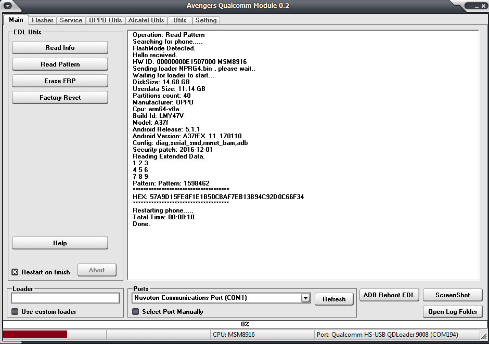The width and height of the screenshot is (489, 344).
Task: Click the Userdata Size: 11.14 GB line
Action: (169, 89)
